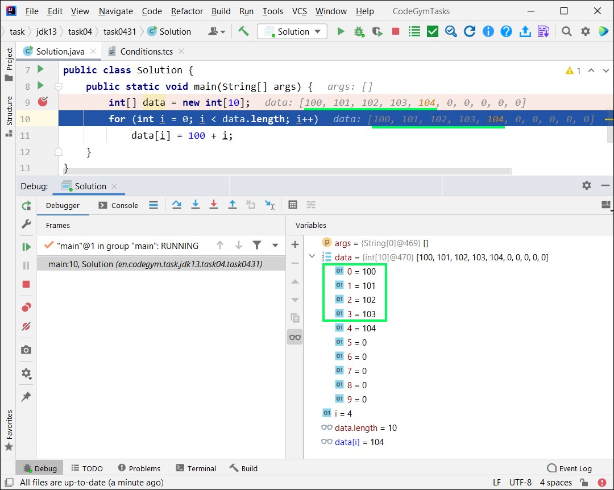Click the upload share solution icon

[525, 31]
